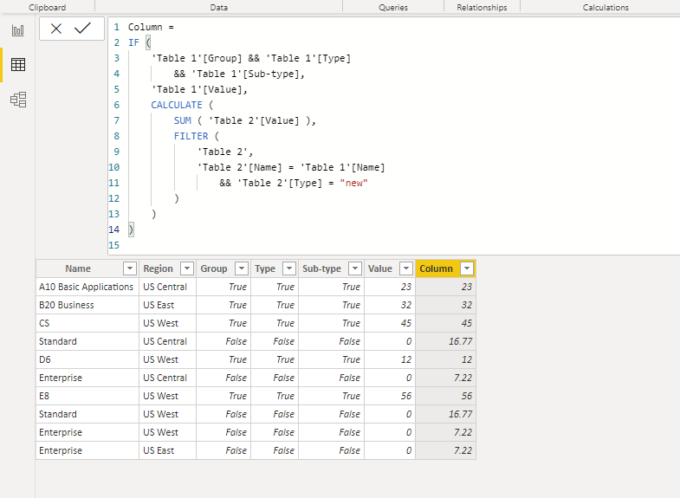Click 'Table 2'[Name] on formula line 10
Viewport: 680px width, 498px height.
tap(239, 167)
